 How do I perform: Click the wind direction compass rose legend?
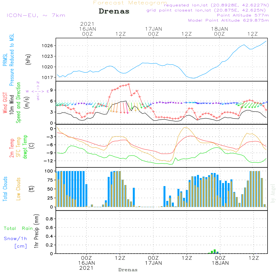tap(38, 91)
